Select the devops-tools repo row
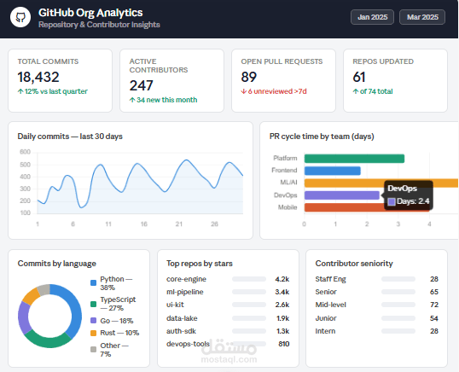The height and width of the screenshot is (372, 459). [228, 344]
